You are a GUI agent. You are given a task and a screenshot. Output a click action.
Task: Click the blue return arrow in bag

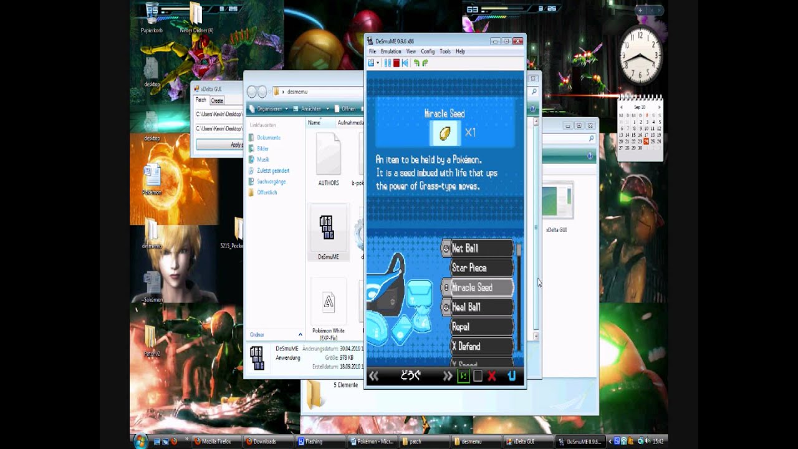tap(512, 376)
